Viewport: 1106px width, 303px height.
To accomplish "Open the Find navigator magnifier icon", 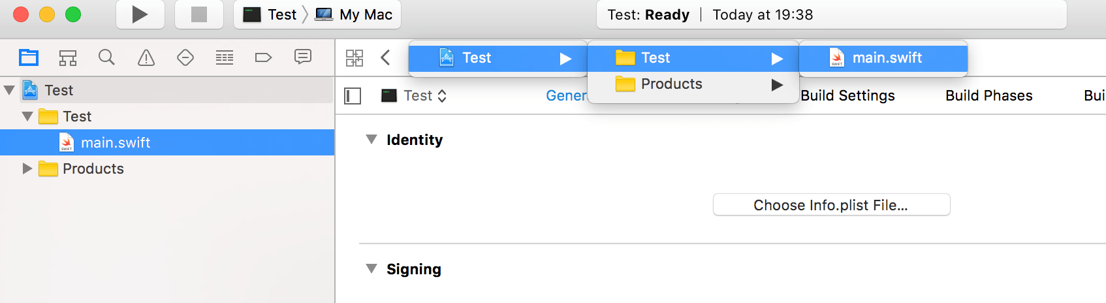I will pyautogui.click(x=106, y=57).
